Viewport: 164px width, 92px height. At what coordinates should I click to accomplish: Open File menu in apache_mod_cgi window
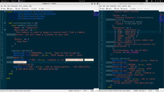pyautogui.click(x=101, y=6)
